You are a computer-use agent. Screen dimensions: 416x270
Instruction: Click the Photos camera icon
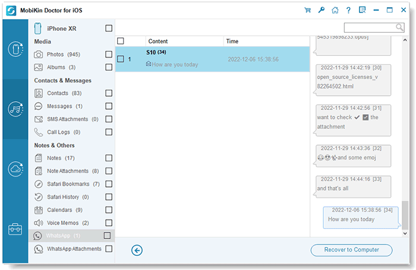coord(38,55)
